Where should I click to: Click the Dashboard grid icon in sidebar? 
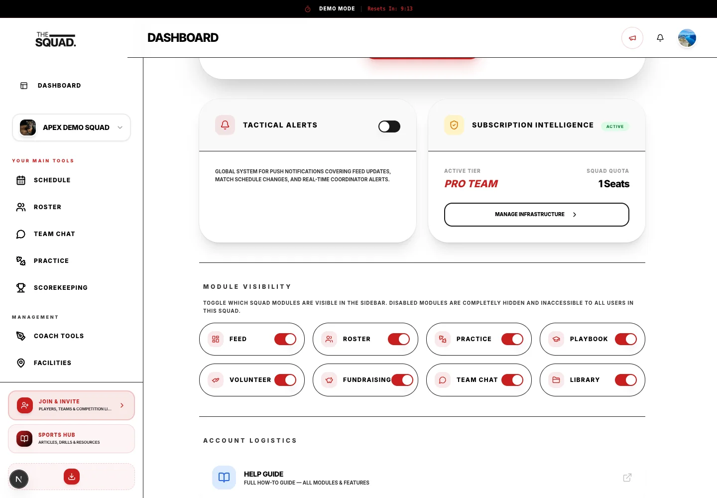point(24,86)
